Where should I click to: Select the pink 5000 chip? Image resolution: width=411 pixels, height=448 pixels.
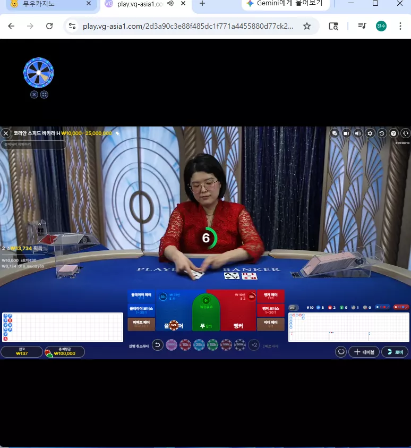pos(172,345)
